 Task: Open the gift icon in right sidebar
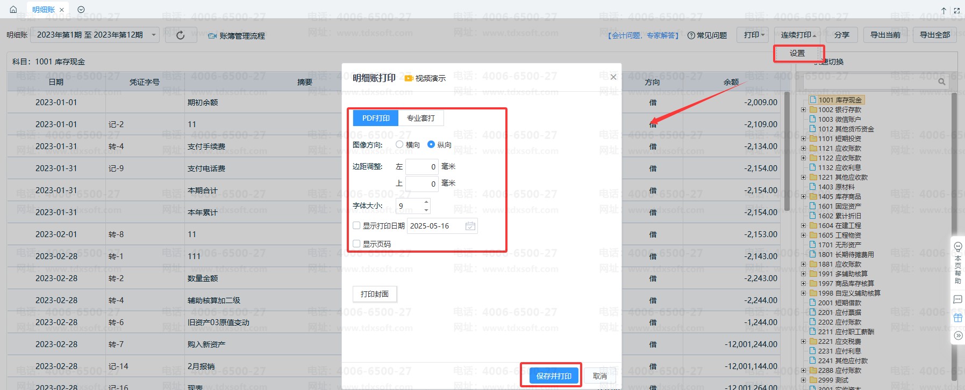pyautogui.click(x=957, y=318)
